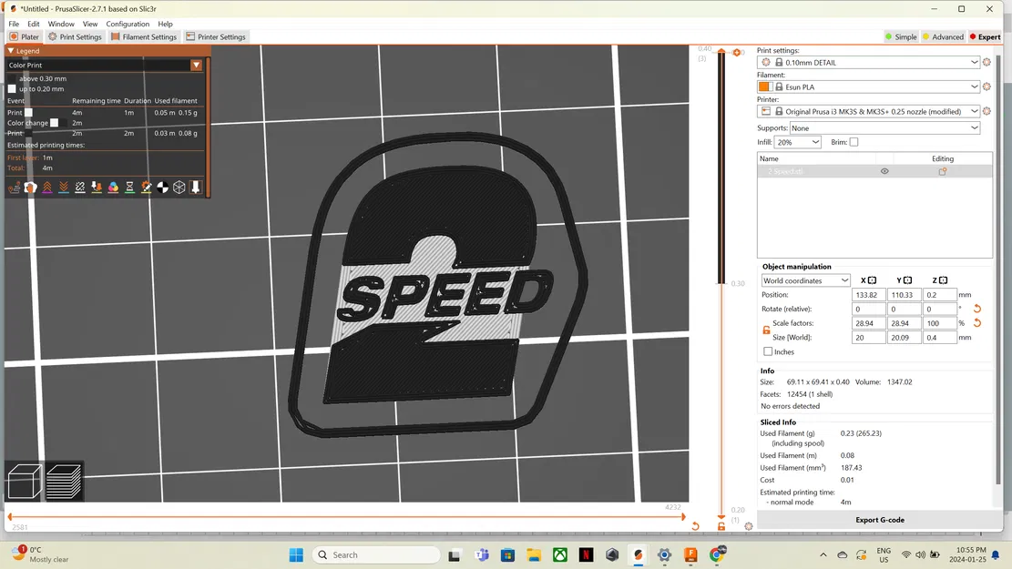Click horizontal slider right thumb

683,516
